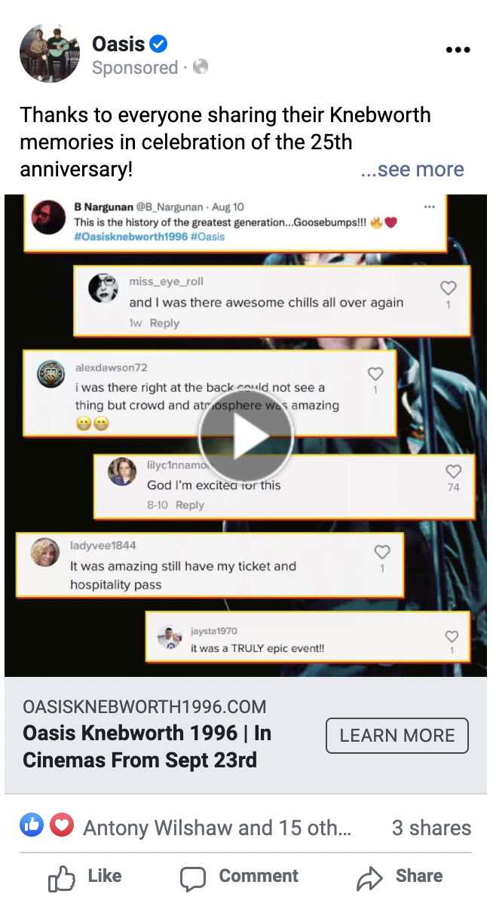The image size is (493, 897).
Task: Click the blue verified badge beside Oasis
Action: [x=158, y=44]
